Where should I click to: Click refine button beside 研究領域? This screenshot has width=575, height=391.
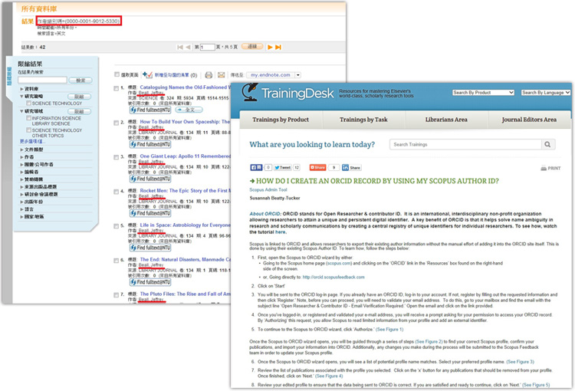[79, 111]
